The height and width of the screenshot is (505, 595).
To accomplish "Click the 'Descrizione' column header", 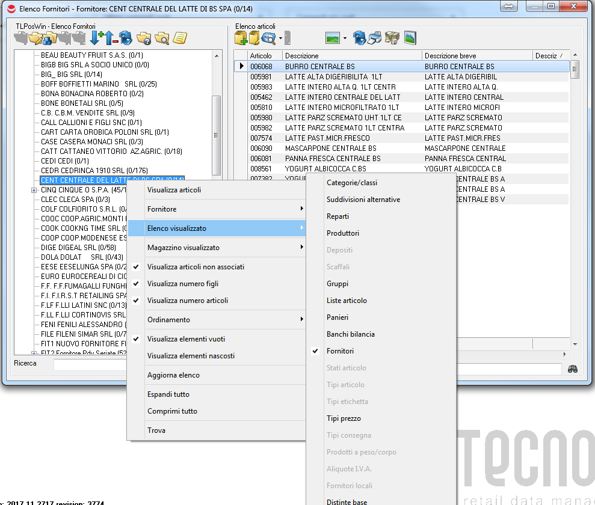I will coord(351,56).
